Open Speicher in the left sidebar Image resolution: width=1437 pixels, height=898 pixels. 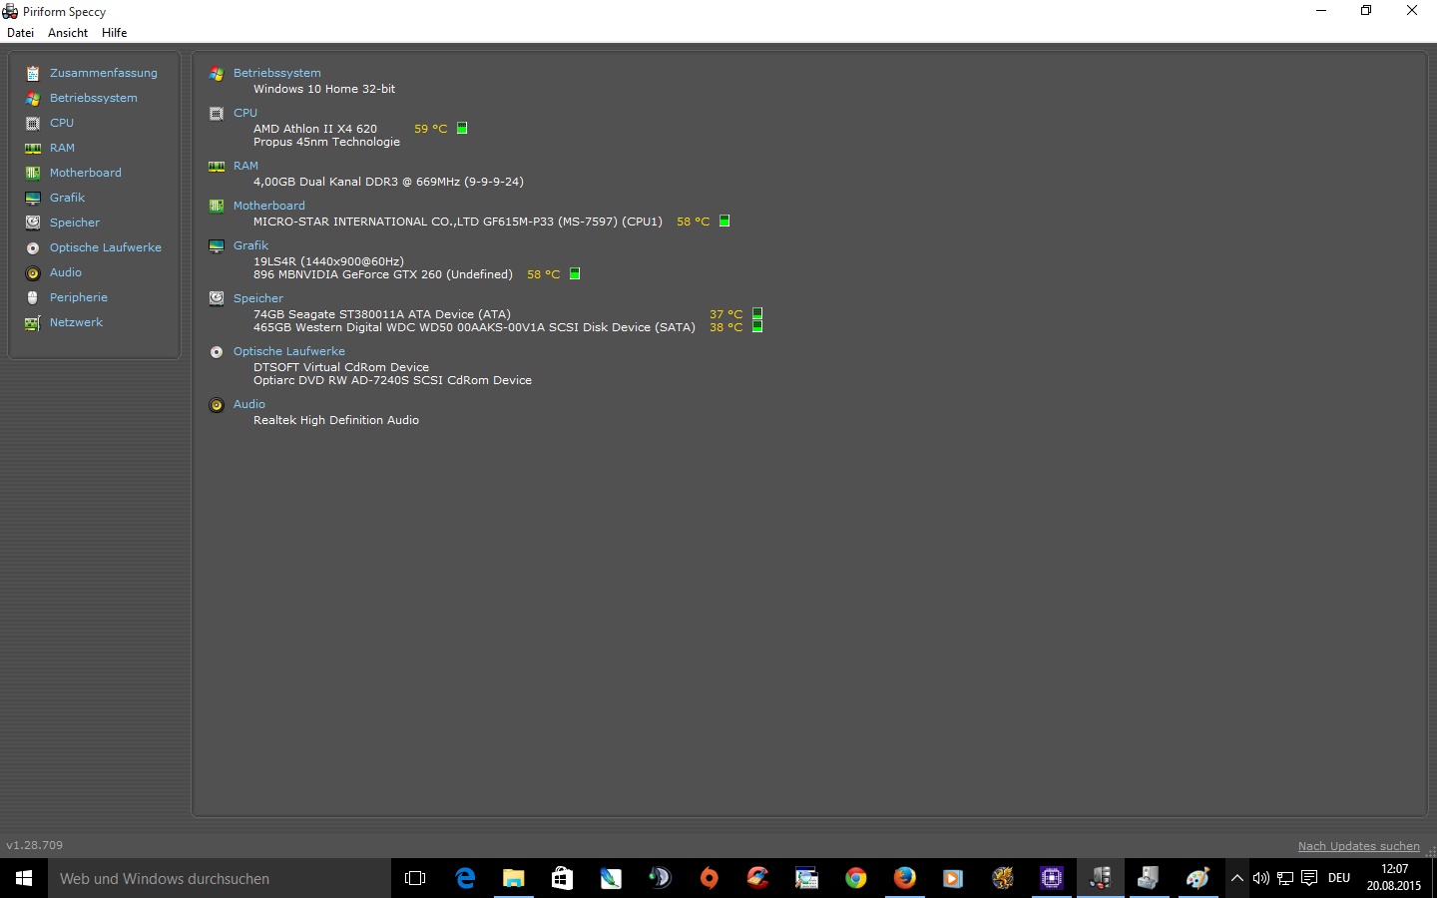pos(75,223)
